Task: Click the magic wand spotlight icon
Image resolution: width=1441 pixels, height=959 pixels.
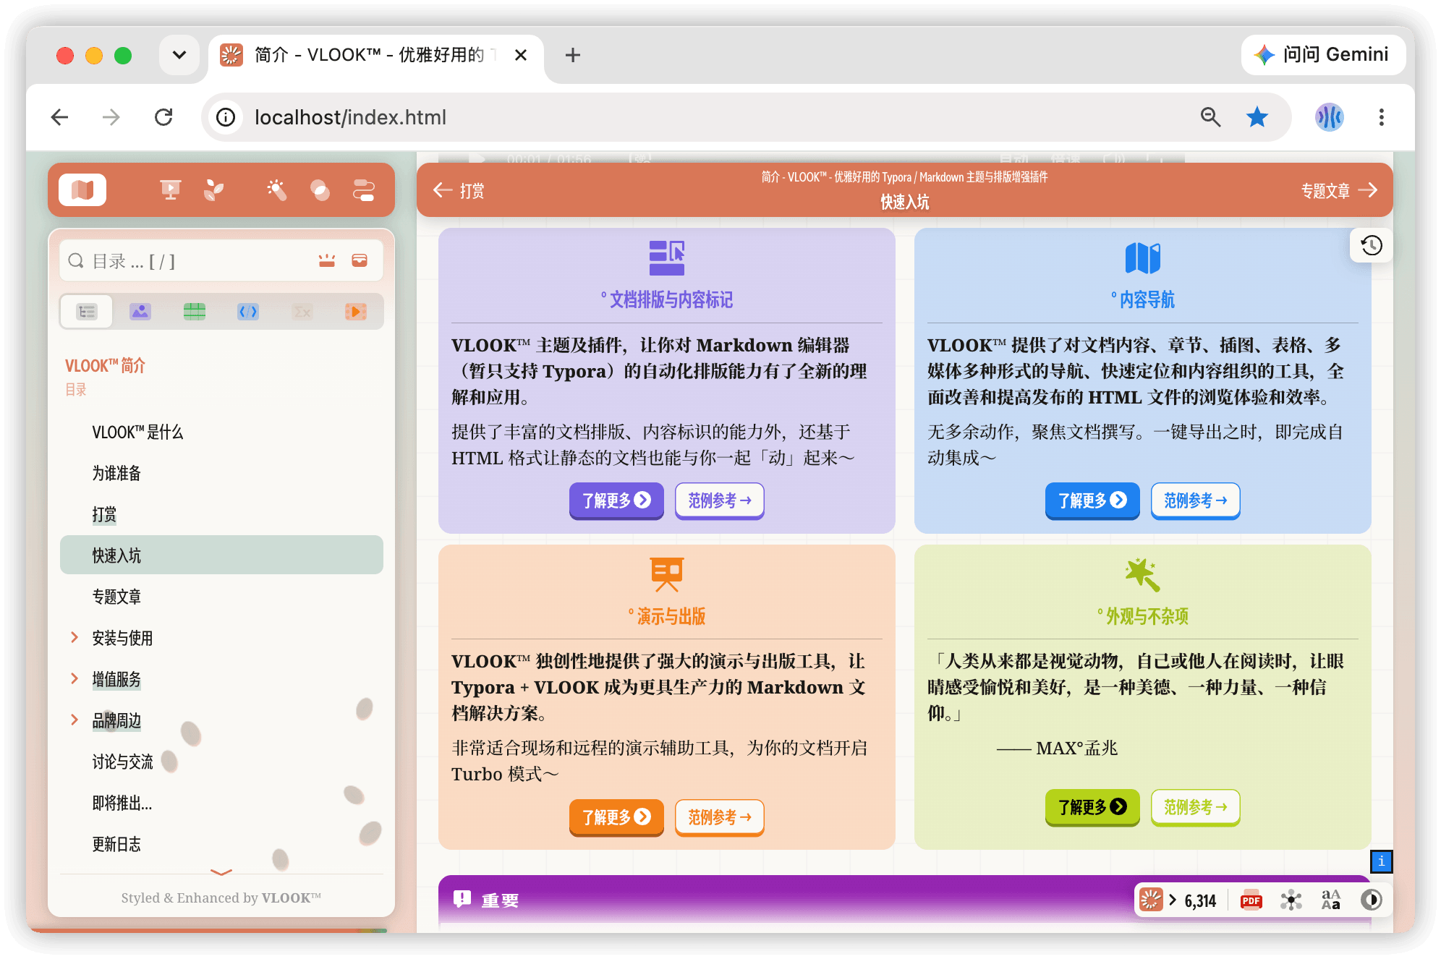Action: 276,190
